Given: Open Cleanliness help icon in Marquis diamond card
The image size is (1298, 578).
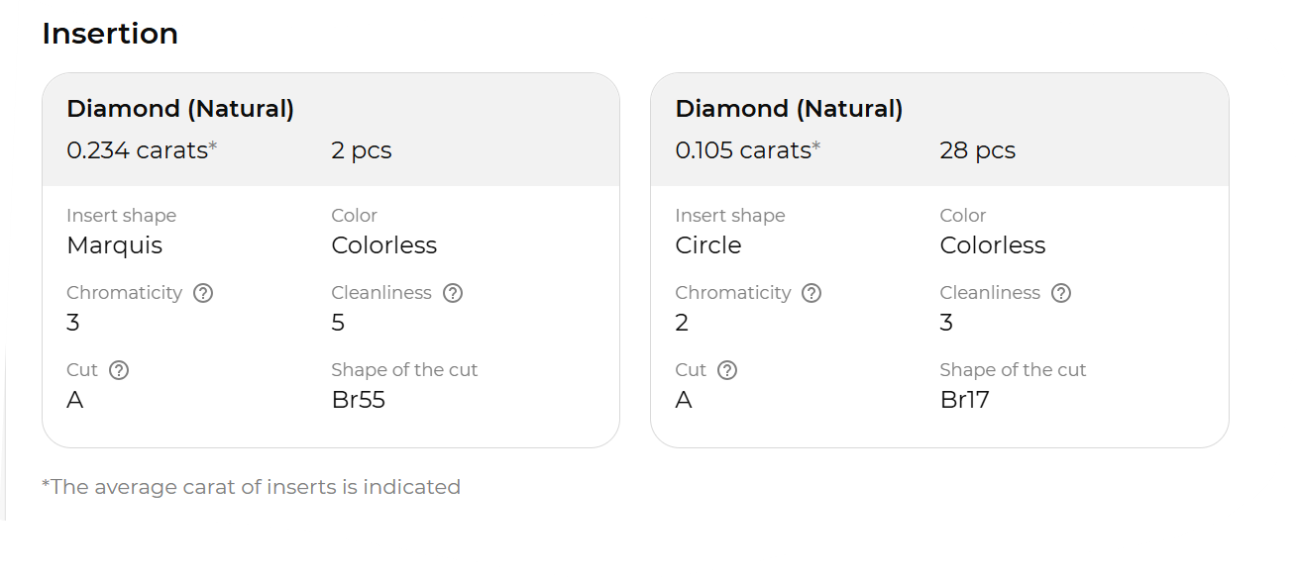Looking at the screenshot, I should coord(453,293).
